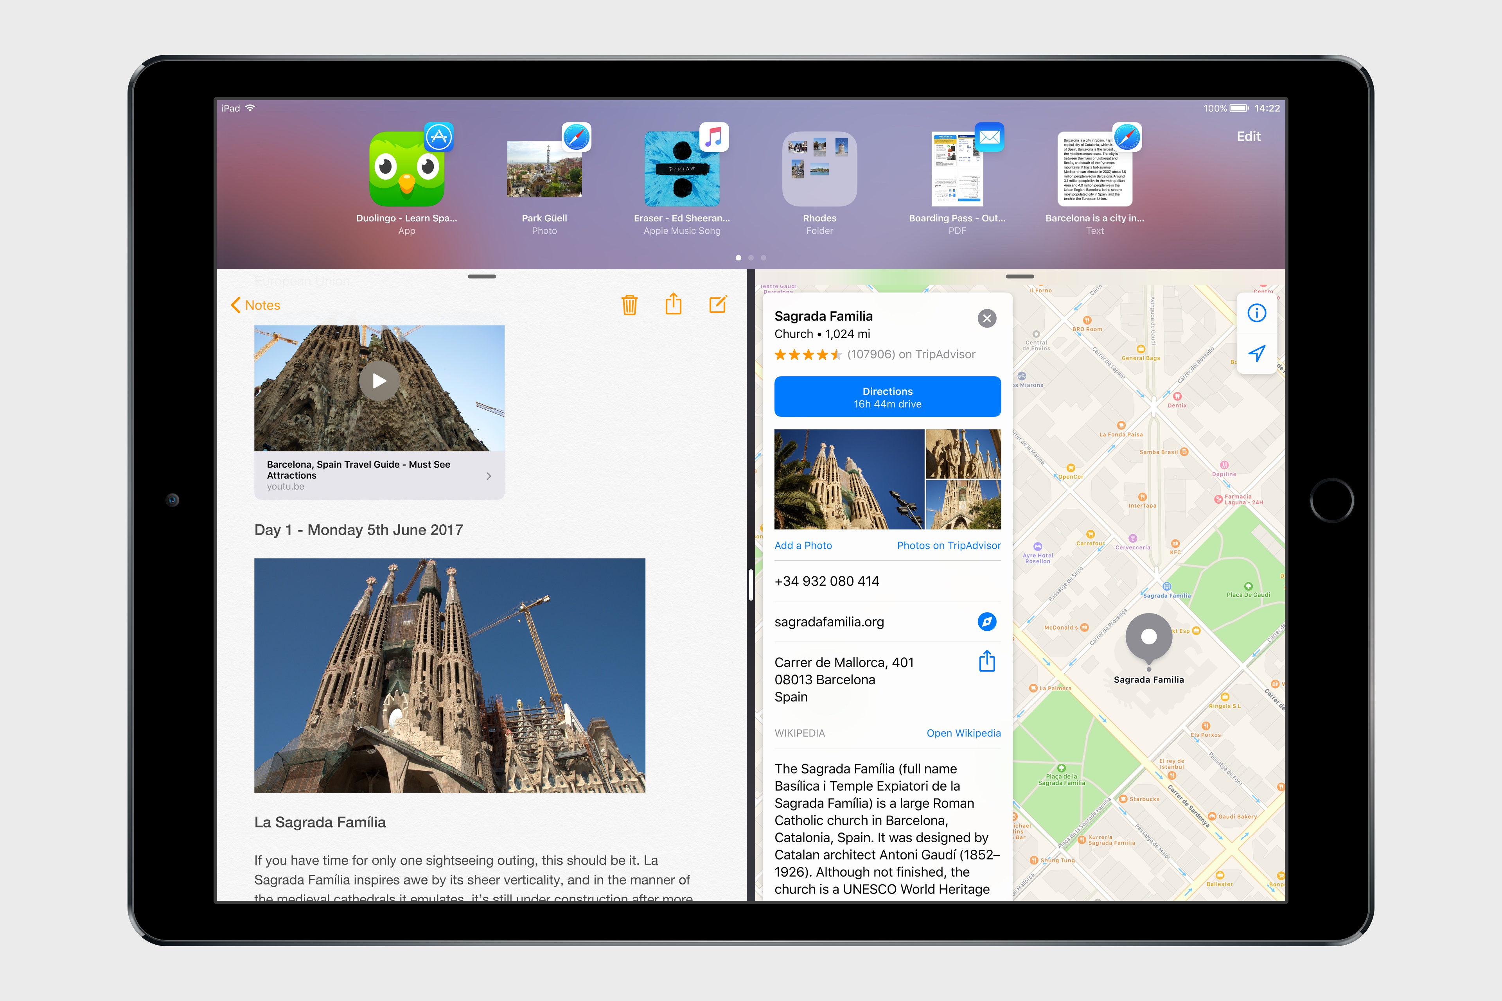The width and height of the screenshot is (1502, 1001).
Task: Open map info settings button
Action: click(x=1256, y=313)
